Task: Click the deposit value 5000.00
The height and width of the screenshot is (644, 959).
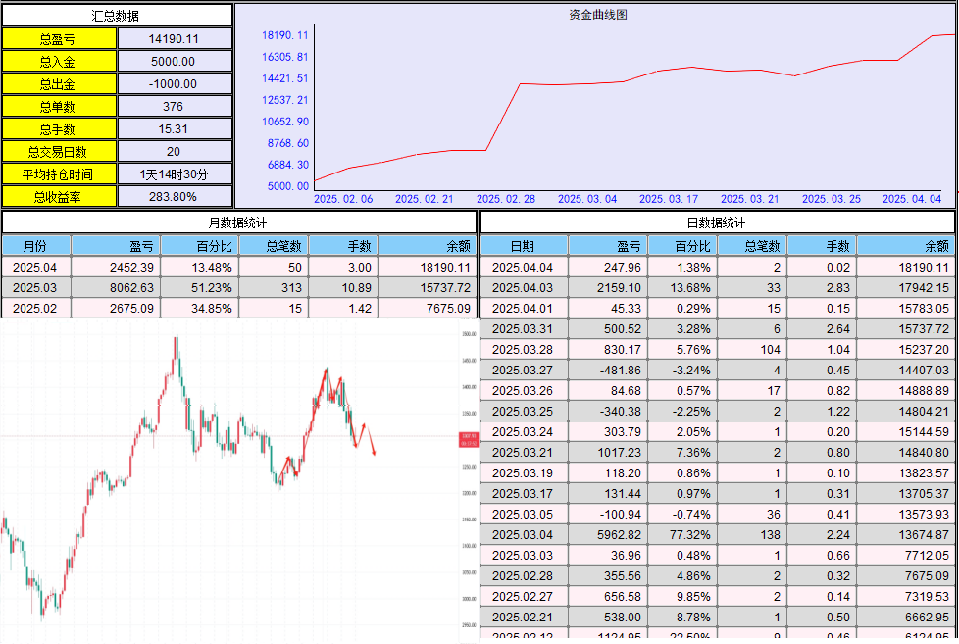Action: (175, 61)
